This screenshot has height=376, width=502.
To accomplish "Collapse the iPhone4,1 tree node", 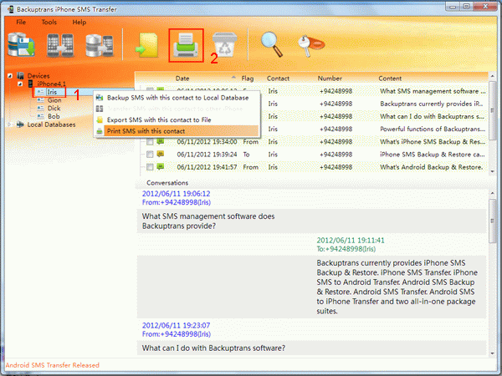I will (x=20, y=84).
